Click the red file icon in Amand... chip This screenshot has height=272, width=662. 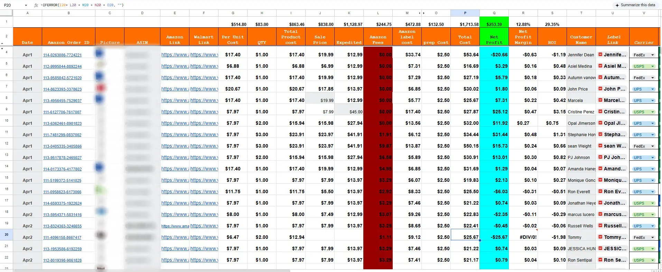coord(600,169)
